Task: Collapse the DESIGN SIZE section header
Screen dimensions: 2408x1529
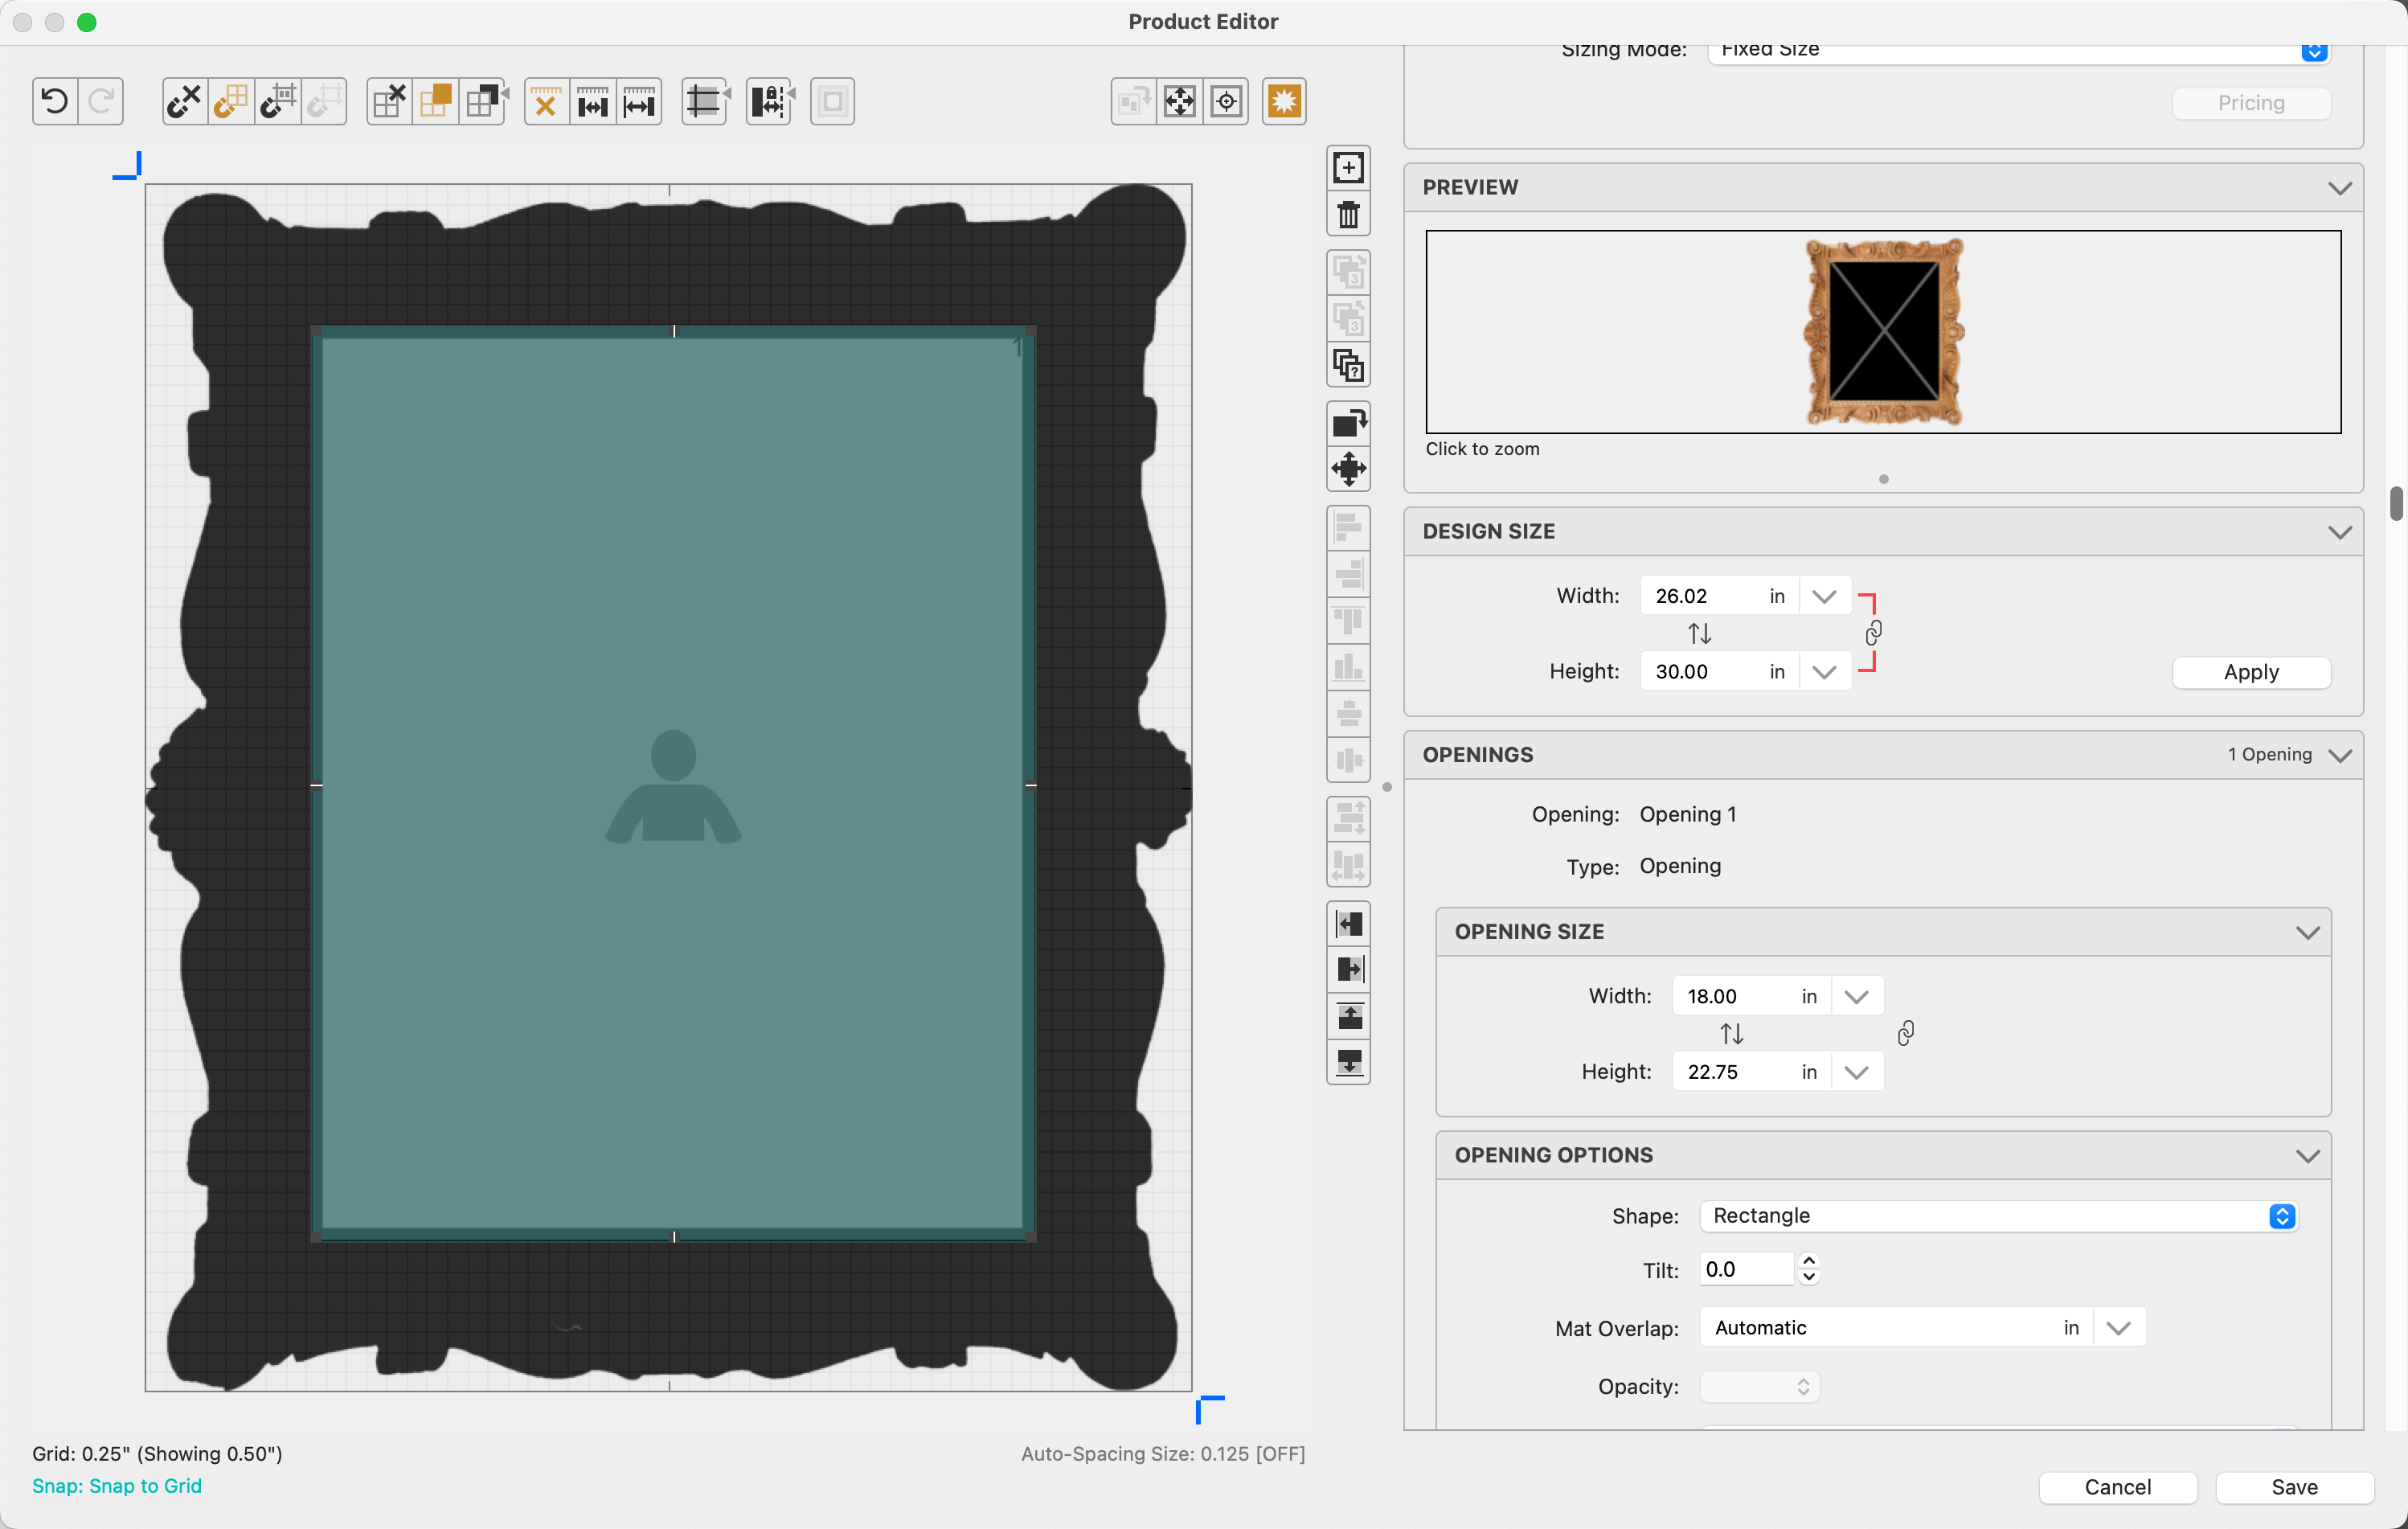Action: tap(2339, 532)
